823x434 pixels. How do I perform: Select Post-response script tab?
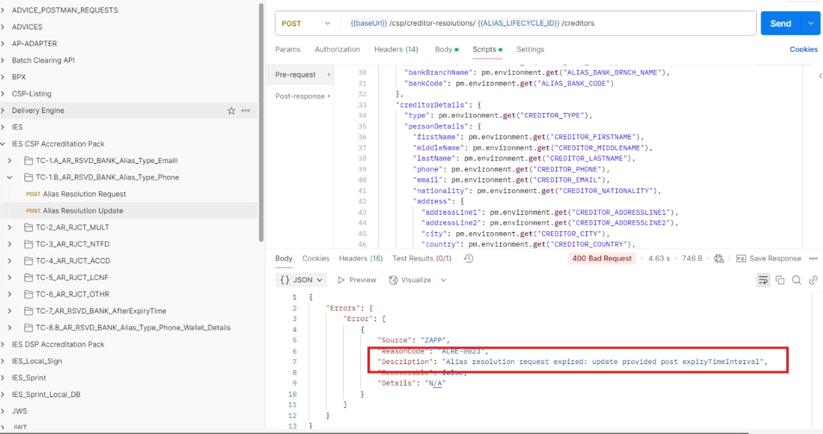pyautogui.click(x=300, y=96)
